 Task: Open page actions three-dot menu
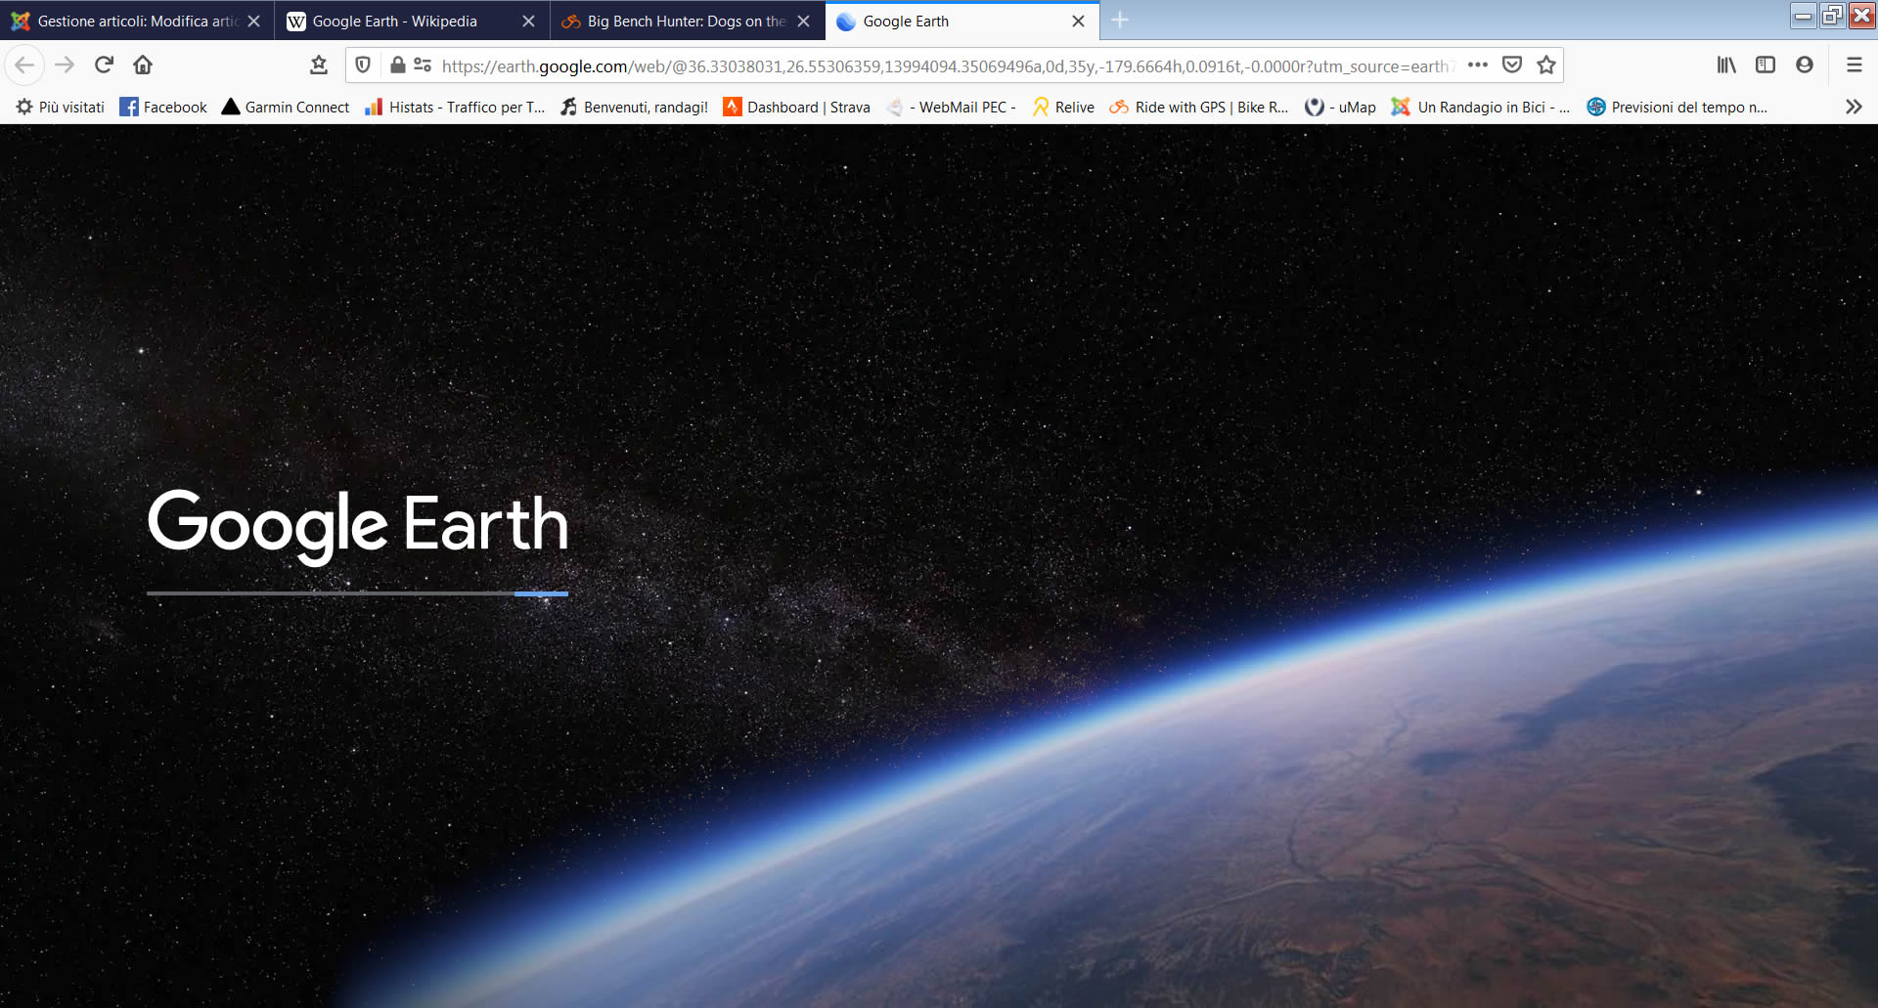tap(1478, 66)
